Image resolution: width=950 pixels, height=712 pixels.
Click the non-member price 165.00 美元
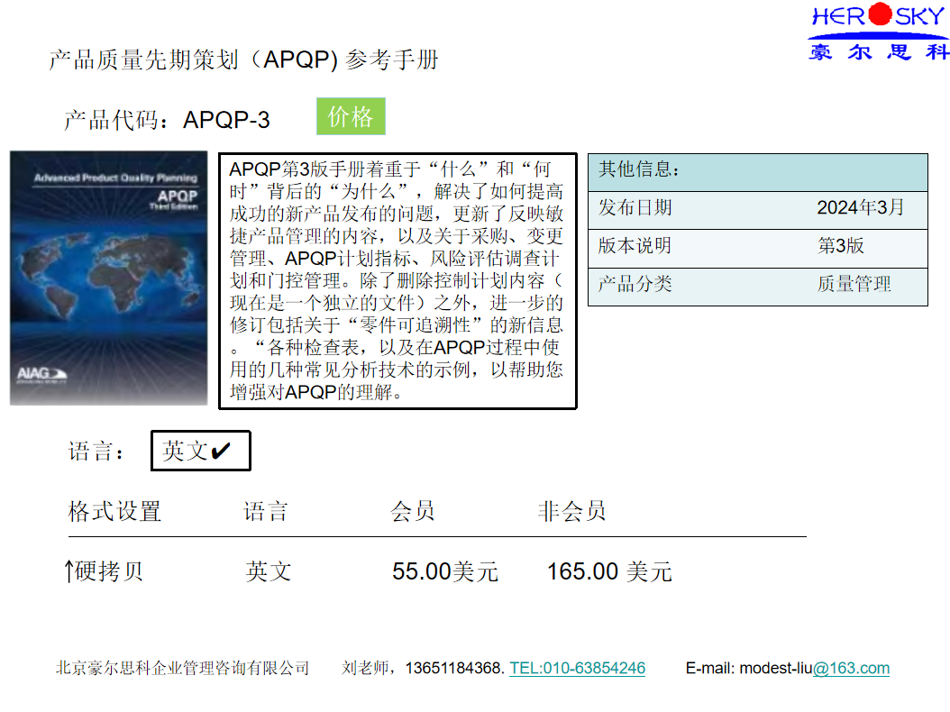pos(609,571)
